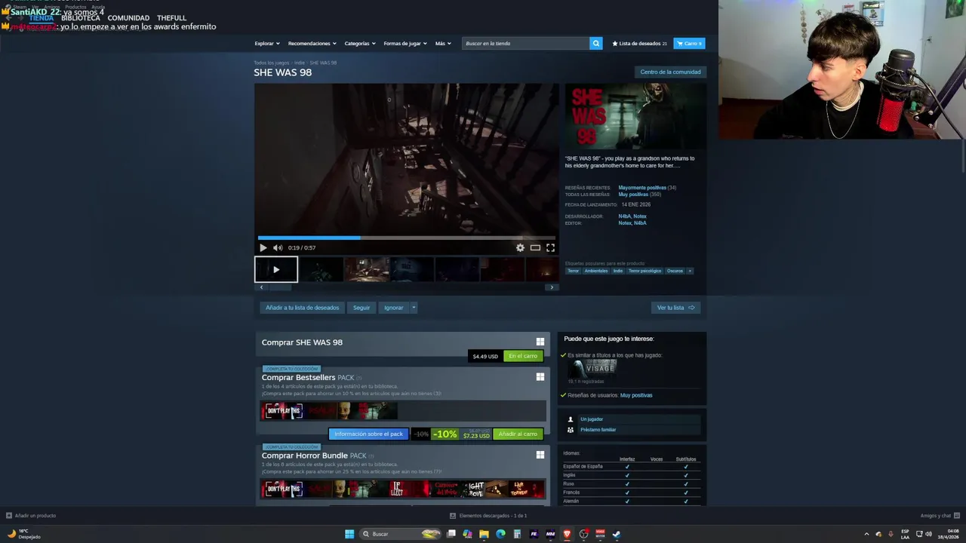Image resolution: width=966 pixels, height=543 pixels.
Task: Play the SHE WAS 98 trailer
Action: (x=263, y=247)
